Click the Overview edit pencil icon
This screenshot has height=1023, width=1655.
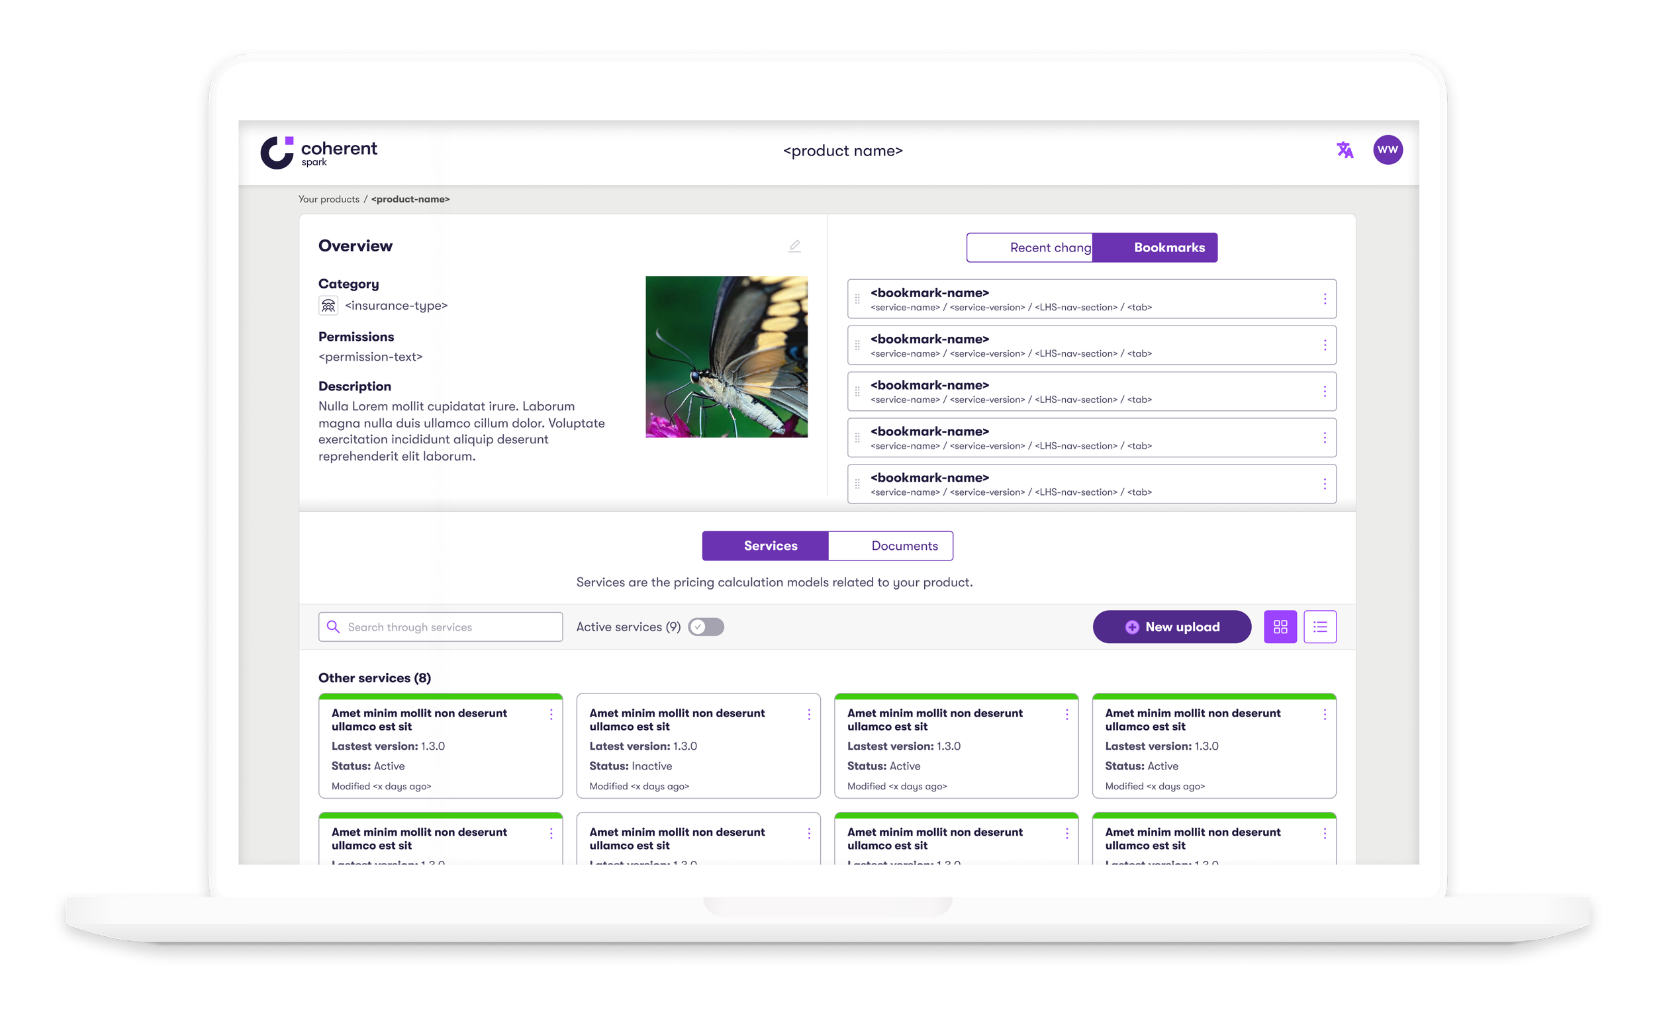794,245
